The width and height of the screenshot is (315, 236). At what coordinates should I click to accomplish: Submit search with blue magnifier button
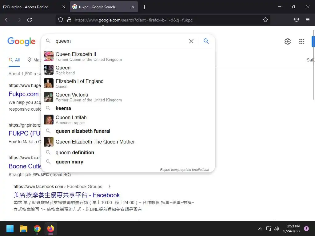tap(206, 41)
